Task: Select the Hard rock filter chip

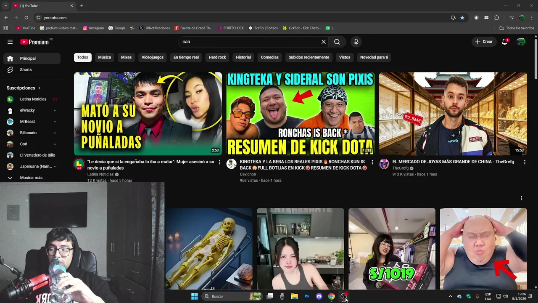Action: point(217,57)
